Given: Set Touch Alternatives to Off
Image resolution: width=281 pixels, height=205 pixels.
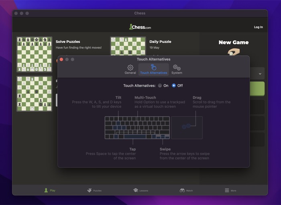Looking at the screenshot, I should (x=174, y=86).
